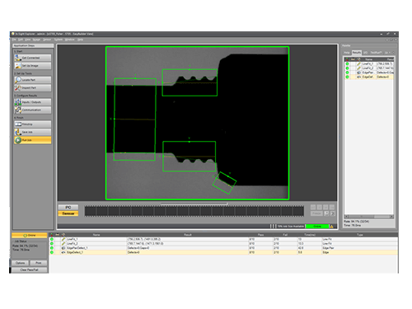Screen dimensions: 412x309
Task: Open the Filmstrip step
Action: pyautogui.click(x=33, y=124)
